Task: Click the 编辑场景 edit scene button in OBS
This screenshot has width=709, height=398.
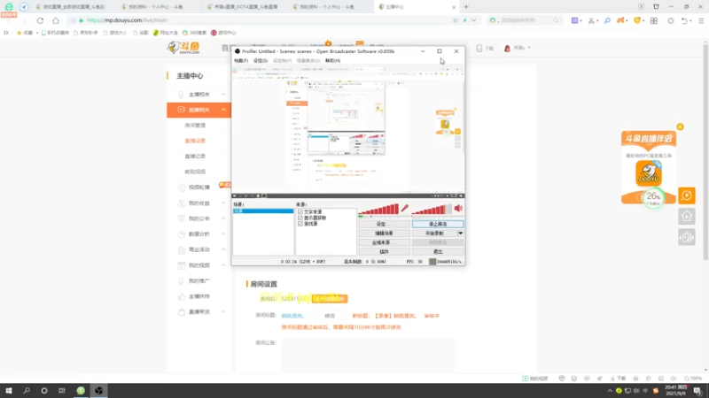Action: point(384,233)
